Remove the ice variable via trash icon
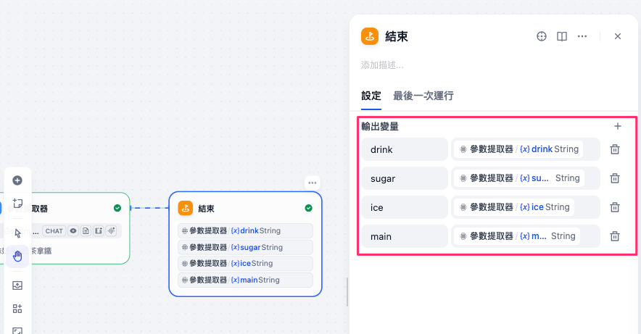Viewport: 641px width, 334px height. (x=614, y=207)
